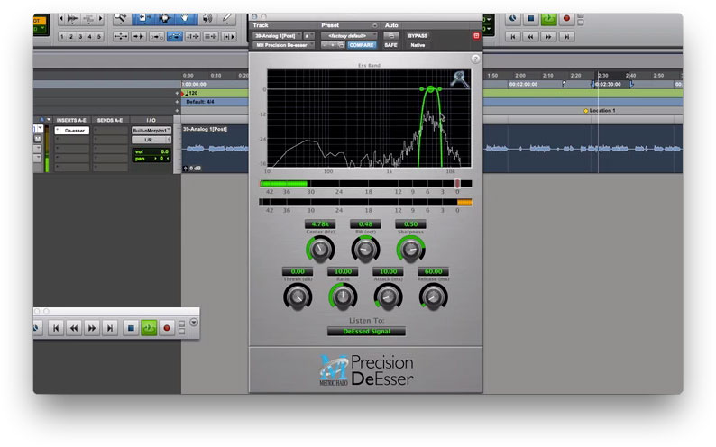Click the Center frequency knob
Screen dimensions: 716x447
[x=320, y=250]
